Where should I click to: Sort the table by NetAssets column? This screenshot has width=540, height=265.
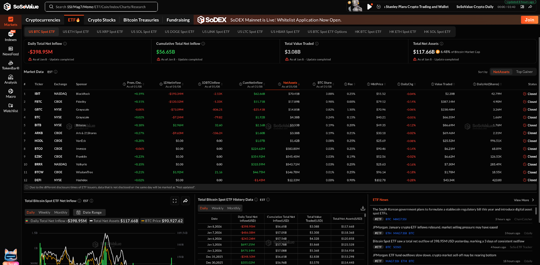290,83
